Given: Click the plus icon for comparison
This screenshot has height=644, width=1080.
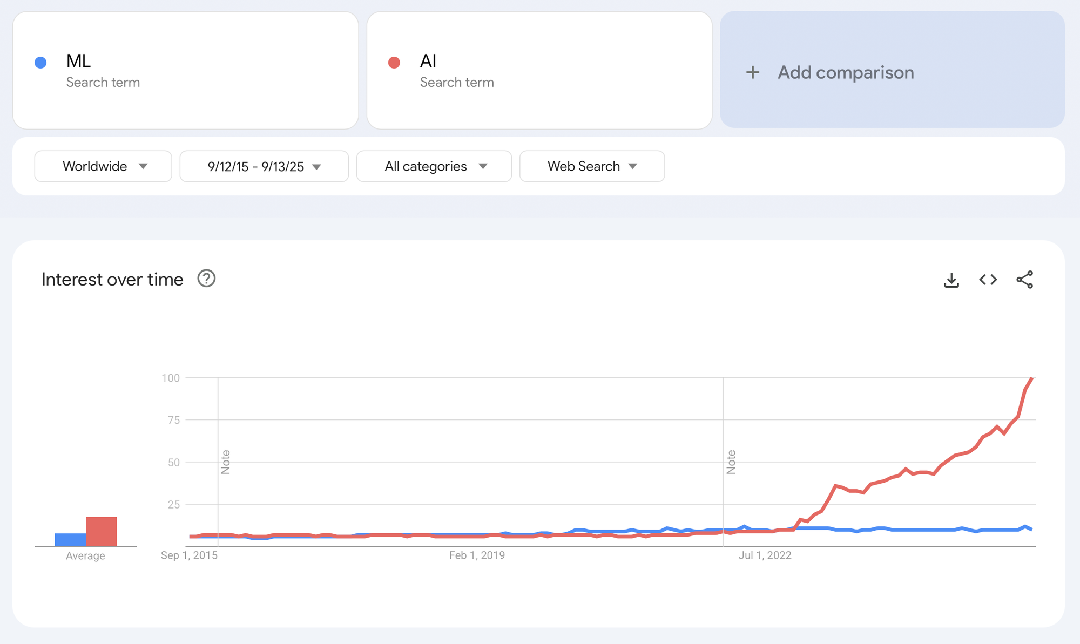Looking at the screenshot, I should coord(753,72).
